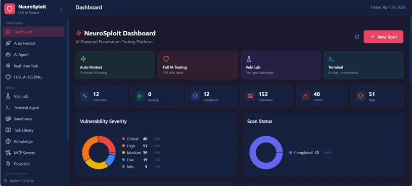The height and width of the screenshot is (186, 412).
Task: Click the 40 Critical stat value
Action: point(316,94)
